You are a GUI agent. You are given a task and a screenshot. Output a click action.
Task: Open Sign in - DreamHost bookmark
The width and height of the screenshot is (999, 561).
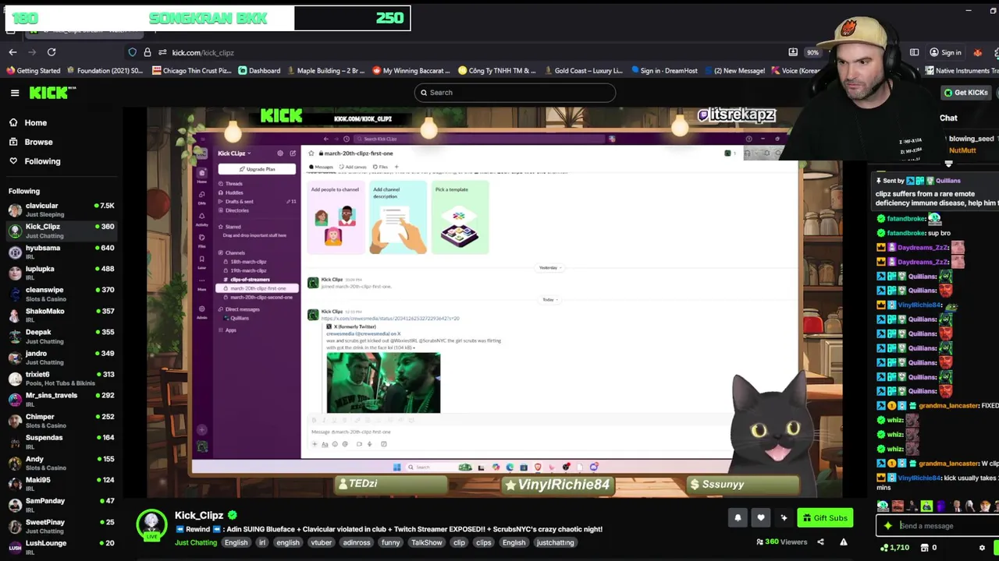point(664,71)
